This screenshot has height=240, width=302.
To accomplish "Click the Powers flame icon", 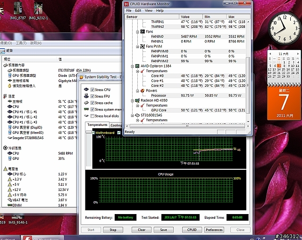I will [x=143, y=91].
